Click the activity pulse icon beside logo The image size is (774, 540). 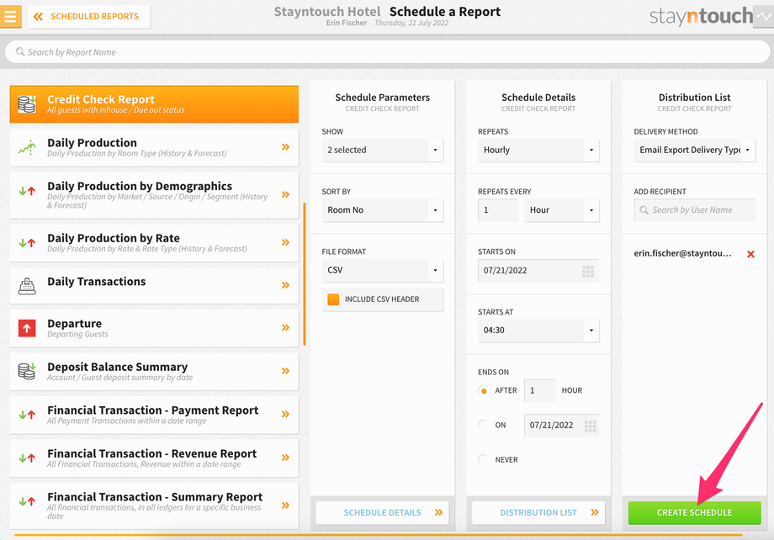click(764, 16)
